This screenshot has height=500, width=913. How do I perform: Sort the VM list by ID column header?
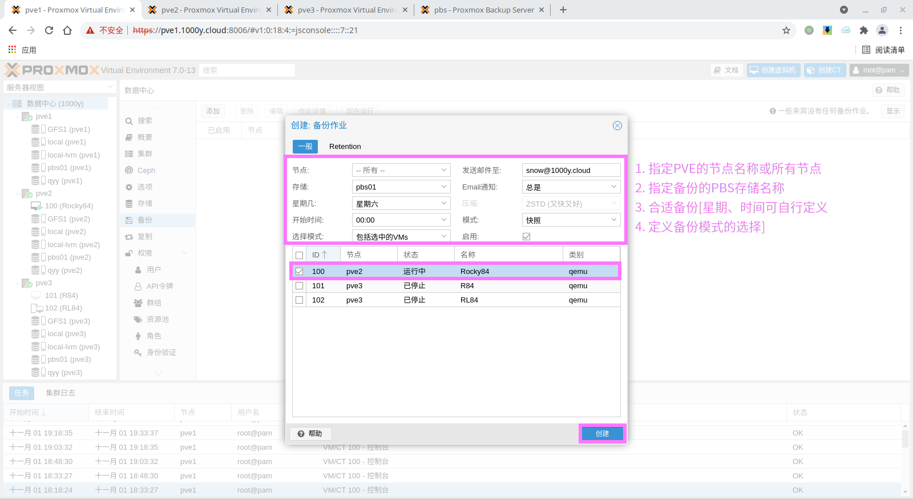(x=320, y=255)
